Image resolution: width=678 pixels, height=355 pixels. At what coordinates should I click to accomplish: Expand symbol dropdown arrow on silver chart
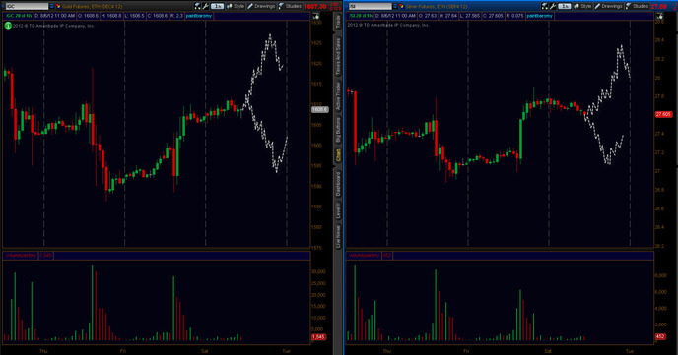[395, 6]
